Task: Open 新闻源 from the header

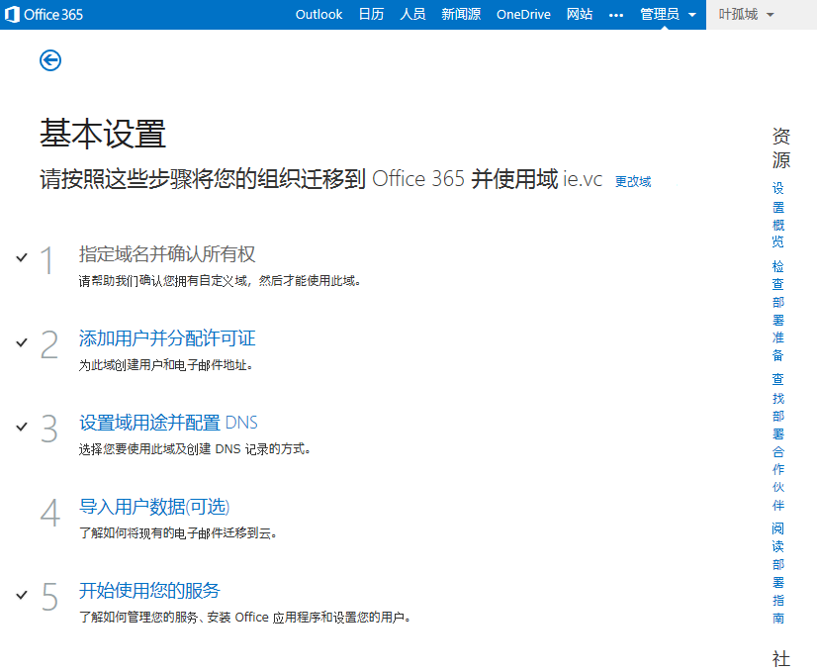Action: 461,15
